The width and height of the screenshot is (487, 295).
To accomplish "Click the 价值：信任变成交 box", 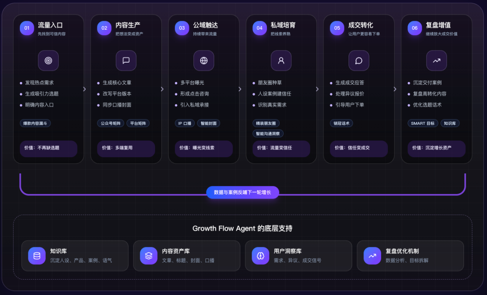I will (x=359, y=149).
